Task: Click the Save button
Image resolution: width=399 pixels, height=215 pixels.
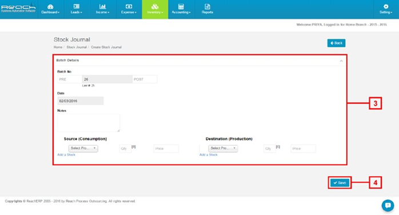Action: point(340,182)
